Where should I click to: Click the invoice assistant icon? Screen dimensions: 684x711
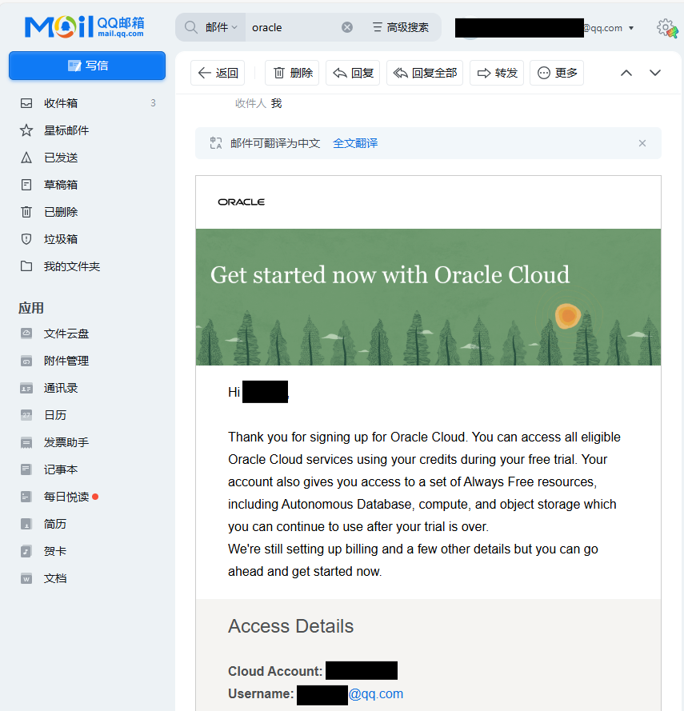click(26, 442)
